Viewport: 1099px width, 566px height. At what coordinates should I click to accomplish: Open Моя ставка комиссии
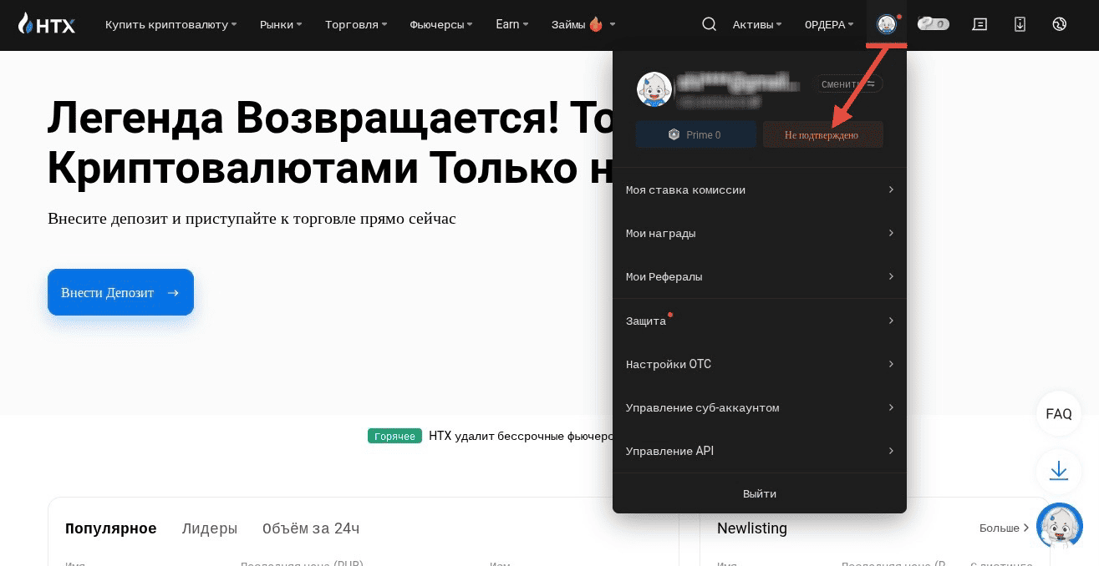point(760,190)
